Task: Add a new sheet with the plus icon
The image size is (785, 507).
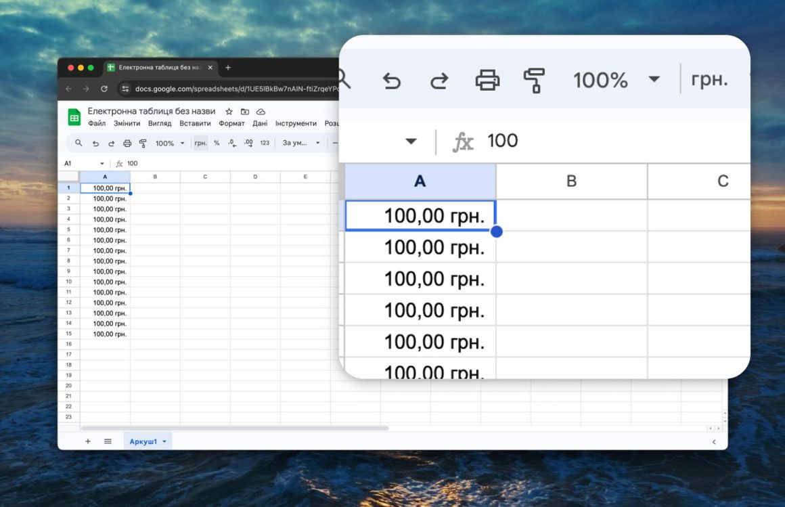Action: [88, 441]
